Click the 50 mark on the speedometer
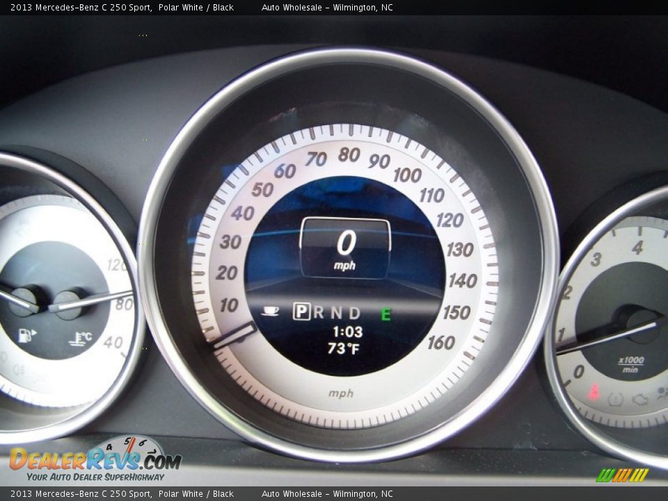Image resolution: width=668 pixels, height=501 pixels. click(262, 189)
